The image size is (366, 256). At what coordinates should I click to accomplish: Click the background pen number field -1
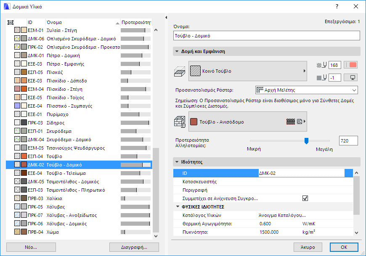tap(335, 78)
